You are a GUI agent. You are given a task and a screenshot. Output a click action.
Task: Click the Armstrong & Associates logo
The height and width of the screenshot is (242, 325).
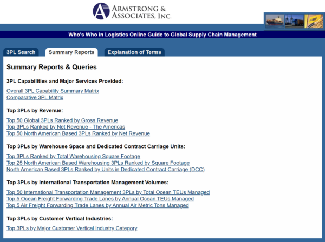point(132,11)
